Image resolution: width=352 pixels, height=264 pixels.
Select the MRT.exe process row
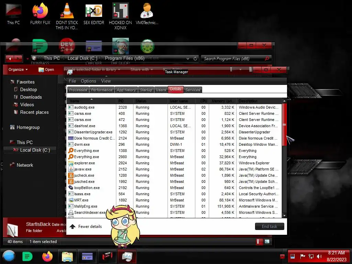[174, 200]
